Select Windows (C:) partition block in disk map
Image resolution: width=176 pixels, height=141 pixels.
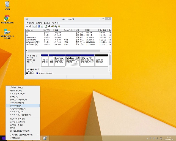[73, 61]
